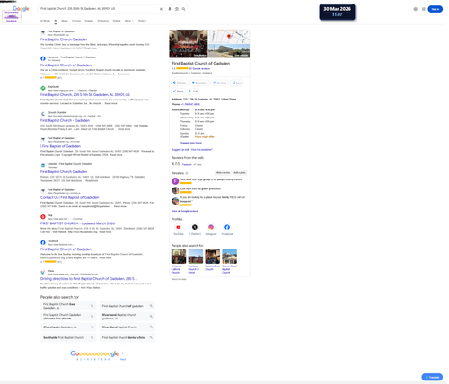The height and width of the screenshot is (384, 449).
Task: Open the YouTube profile icon
Action: pyautogui.click(x=179, y=227)
